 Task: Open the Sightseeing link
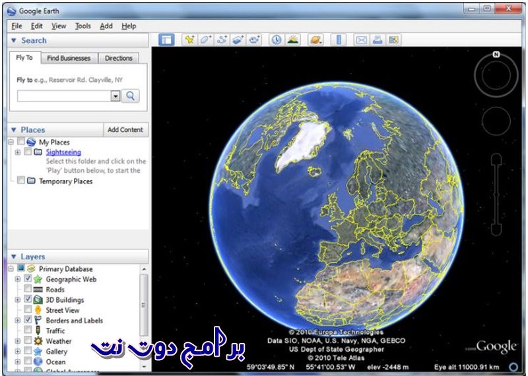click(63, 152)
